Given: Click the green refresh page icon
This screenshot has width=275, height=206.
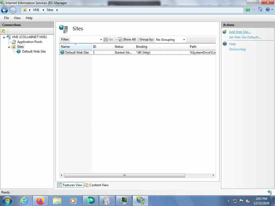Looking at the screenshot, I should [x=248, y=10].
